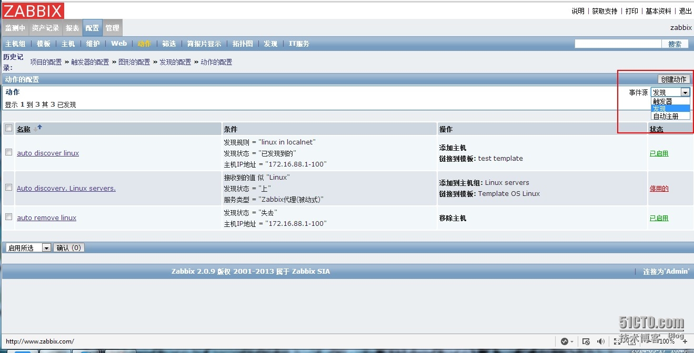Screen dimensions: 694x353
Task: Open the 报表 main tab
Action: click(x=73, y=28)
